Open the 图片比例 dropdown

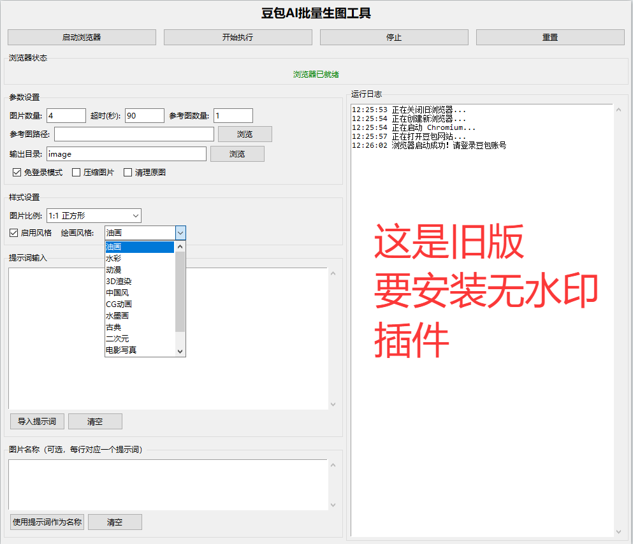click(x=94, y=216)
